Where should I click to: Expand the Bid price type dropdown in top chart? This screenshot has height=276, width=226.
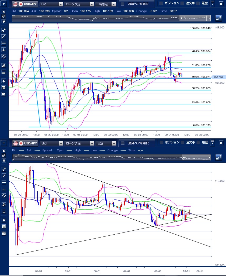pos(52,4)
